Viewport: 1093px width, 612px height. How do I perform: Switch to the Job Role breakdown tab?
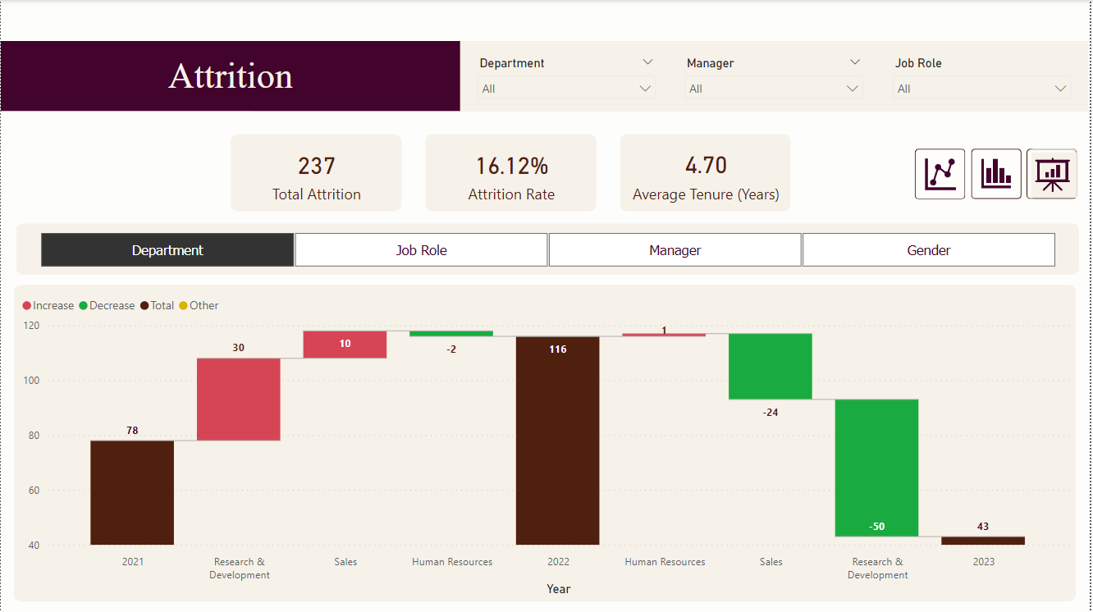(x=421, y=249)
